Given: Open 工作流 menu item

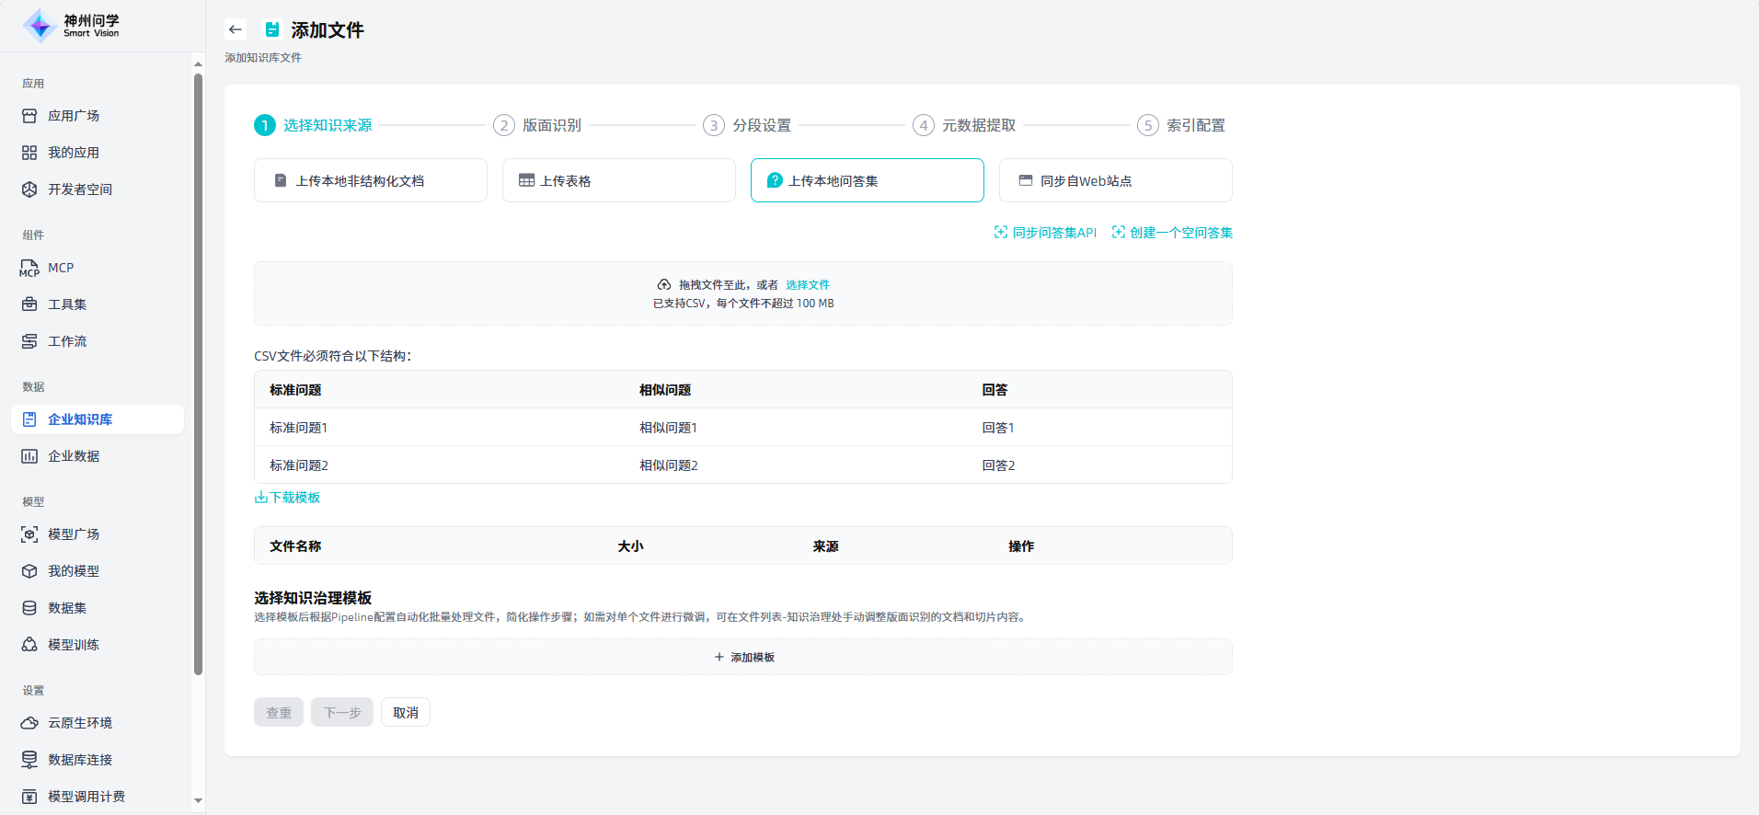Looking at the screenshot, I should pos(67,341).
